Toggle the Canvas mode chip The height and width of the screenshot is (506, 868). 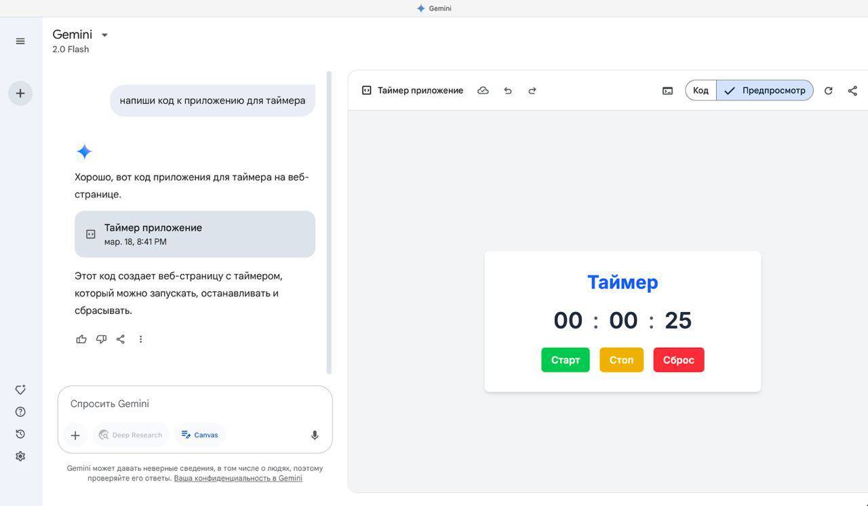pyautogui.click(x=200, y=435)
